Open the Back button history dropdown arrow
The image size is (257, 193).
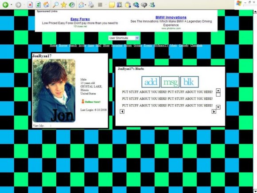pos(12,5)
